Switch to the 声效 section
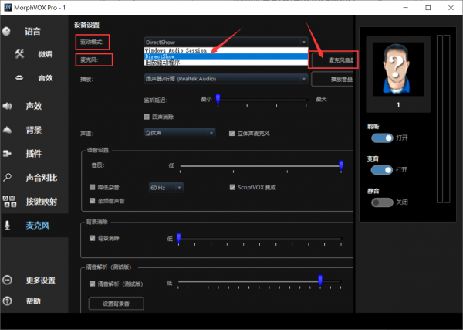 click(x=34, y=106)
